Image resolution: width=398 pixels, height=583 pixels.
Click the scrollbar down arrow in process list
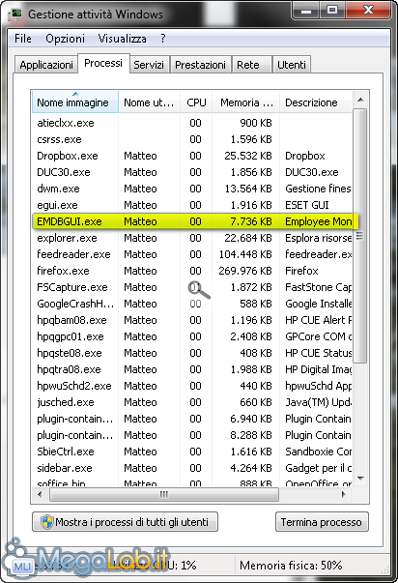[360, 479]
